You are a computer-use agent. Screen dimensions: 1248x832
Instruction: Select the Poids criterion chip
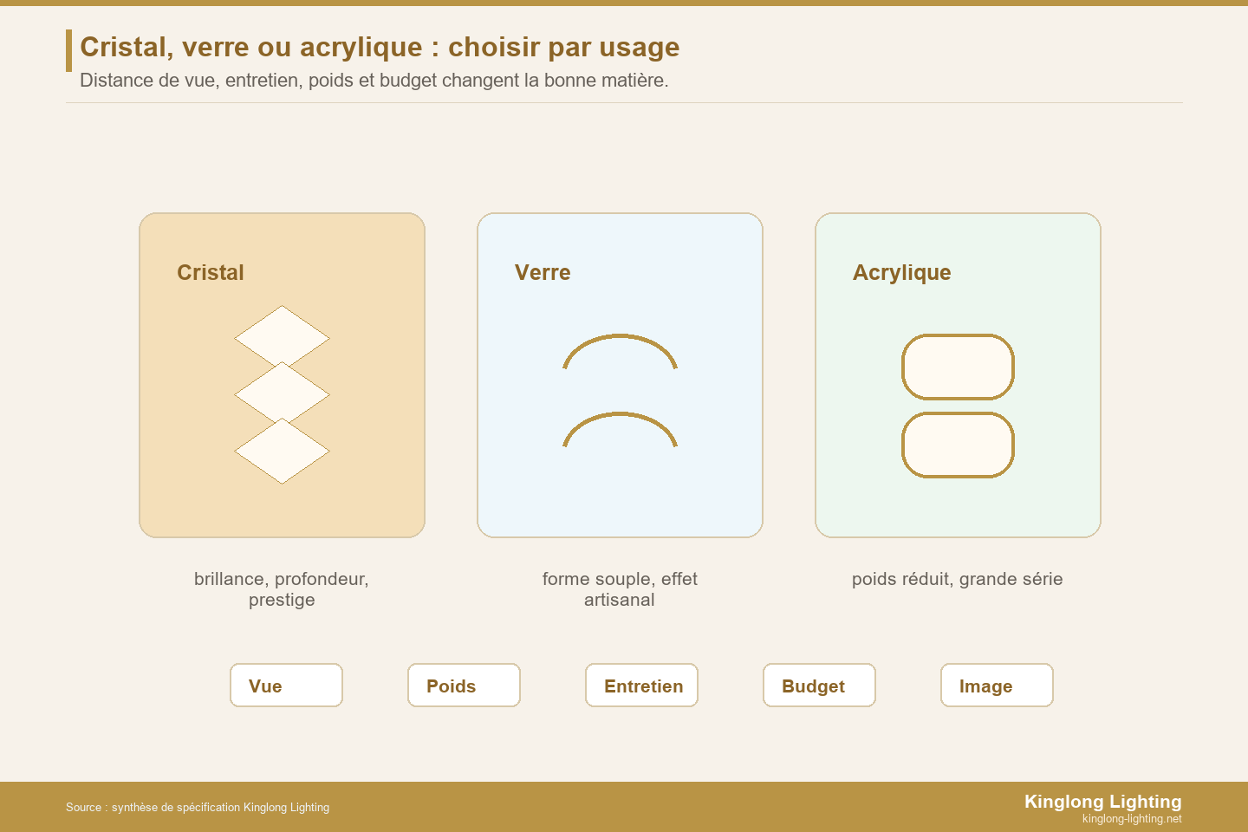tap(464, 686)
